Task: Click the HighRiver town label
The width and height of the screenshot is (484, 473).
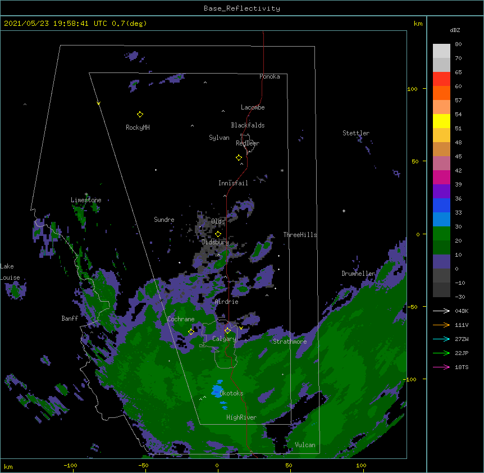Action: pos(241,417)
